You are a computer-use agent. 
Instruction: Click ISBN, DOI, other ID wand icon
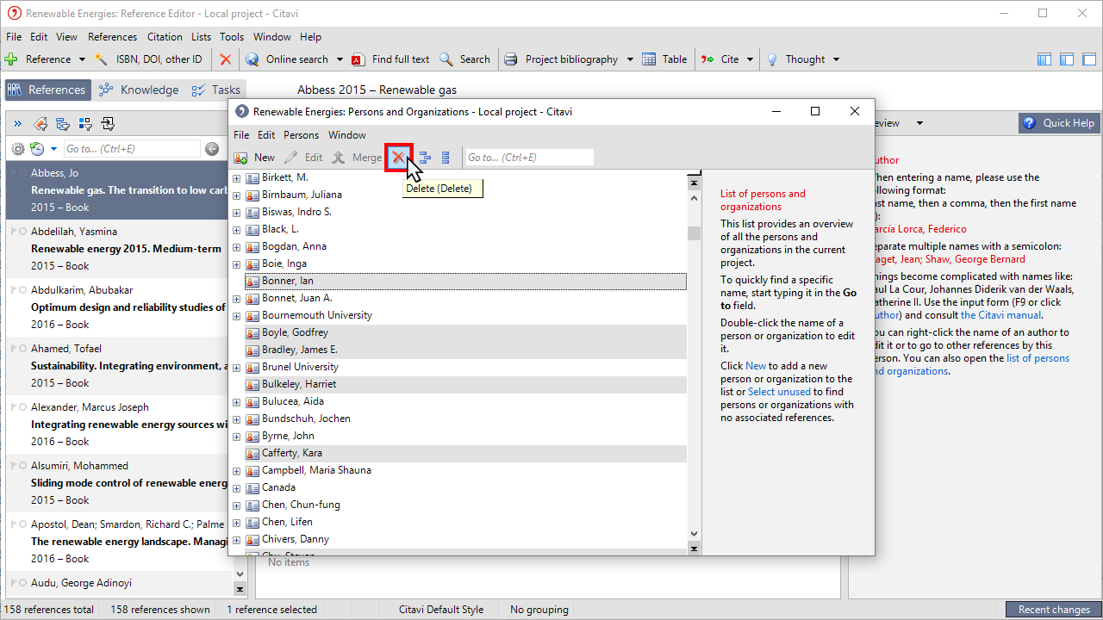click(102, 59)
